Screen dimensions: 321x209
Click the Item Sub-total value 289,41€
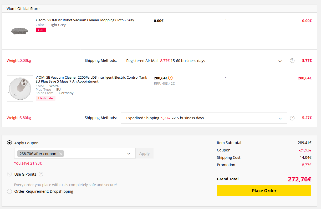coord(304,143)
